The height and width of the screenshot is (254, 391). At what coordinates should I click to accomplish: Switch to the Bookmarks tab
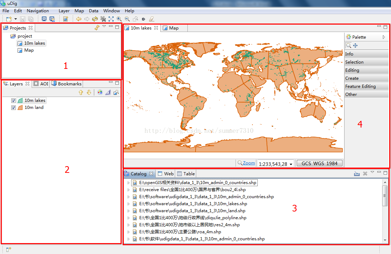pos(66,84)
